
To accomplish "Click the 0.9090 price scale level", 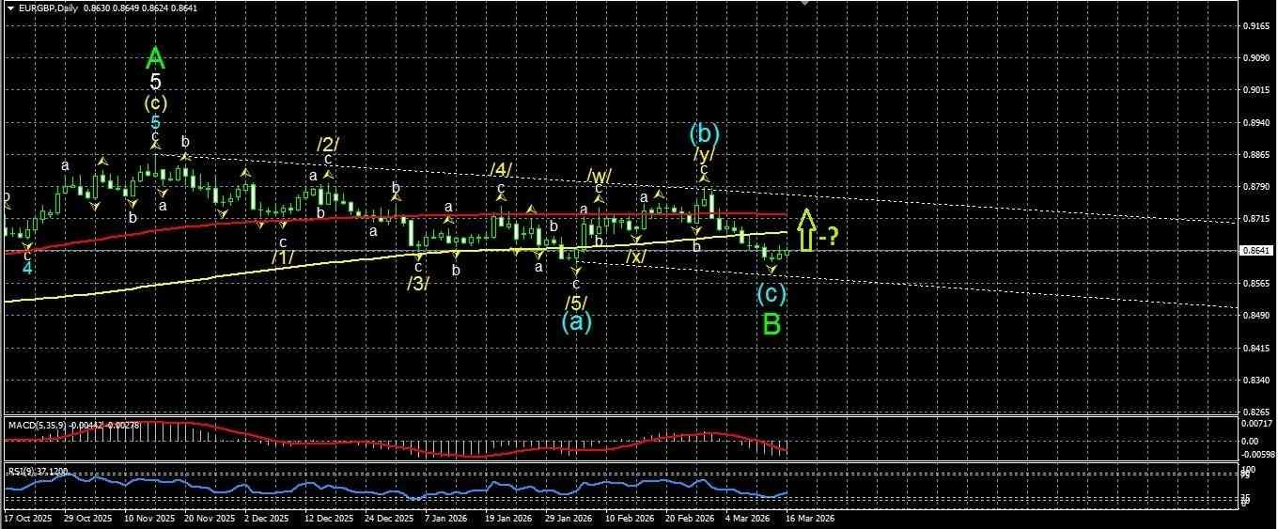I will (x=1257, y=58).
